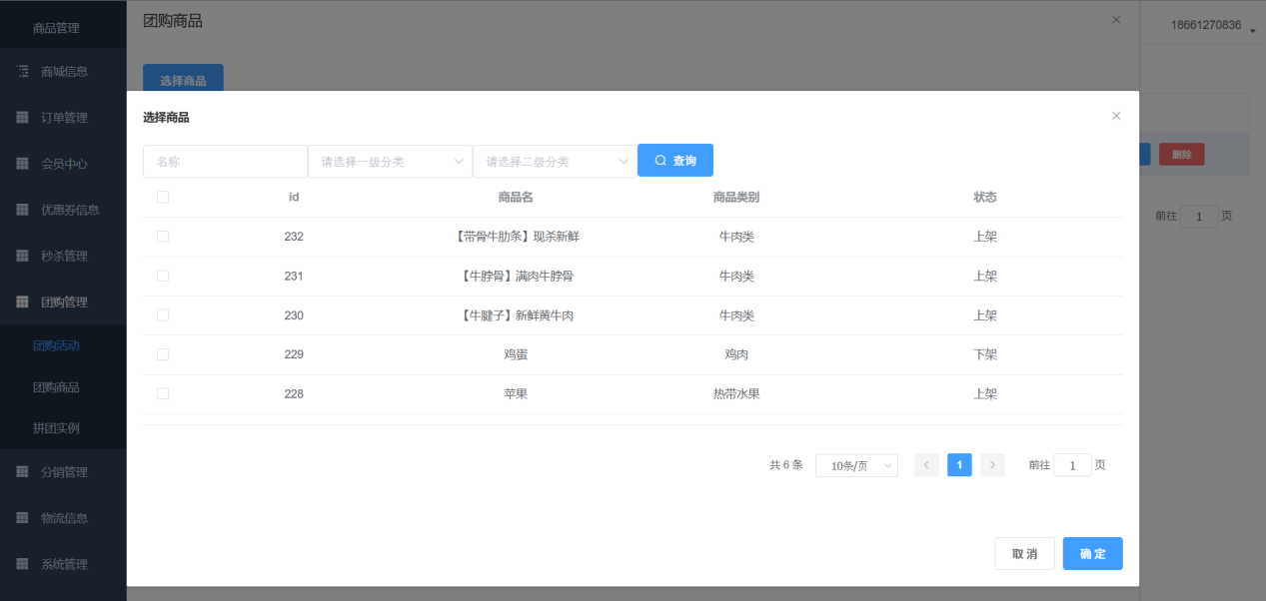
Task: Click the 取消 button in dialog
Action: (x=1024, y=554)
